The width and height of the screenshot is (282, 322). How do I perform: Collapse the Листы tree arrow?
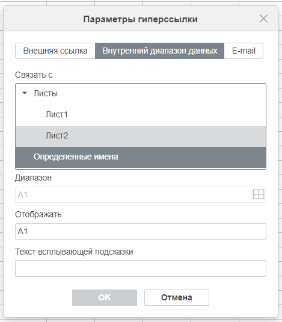[25, 93]
